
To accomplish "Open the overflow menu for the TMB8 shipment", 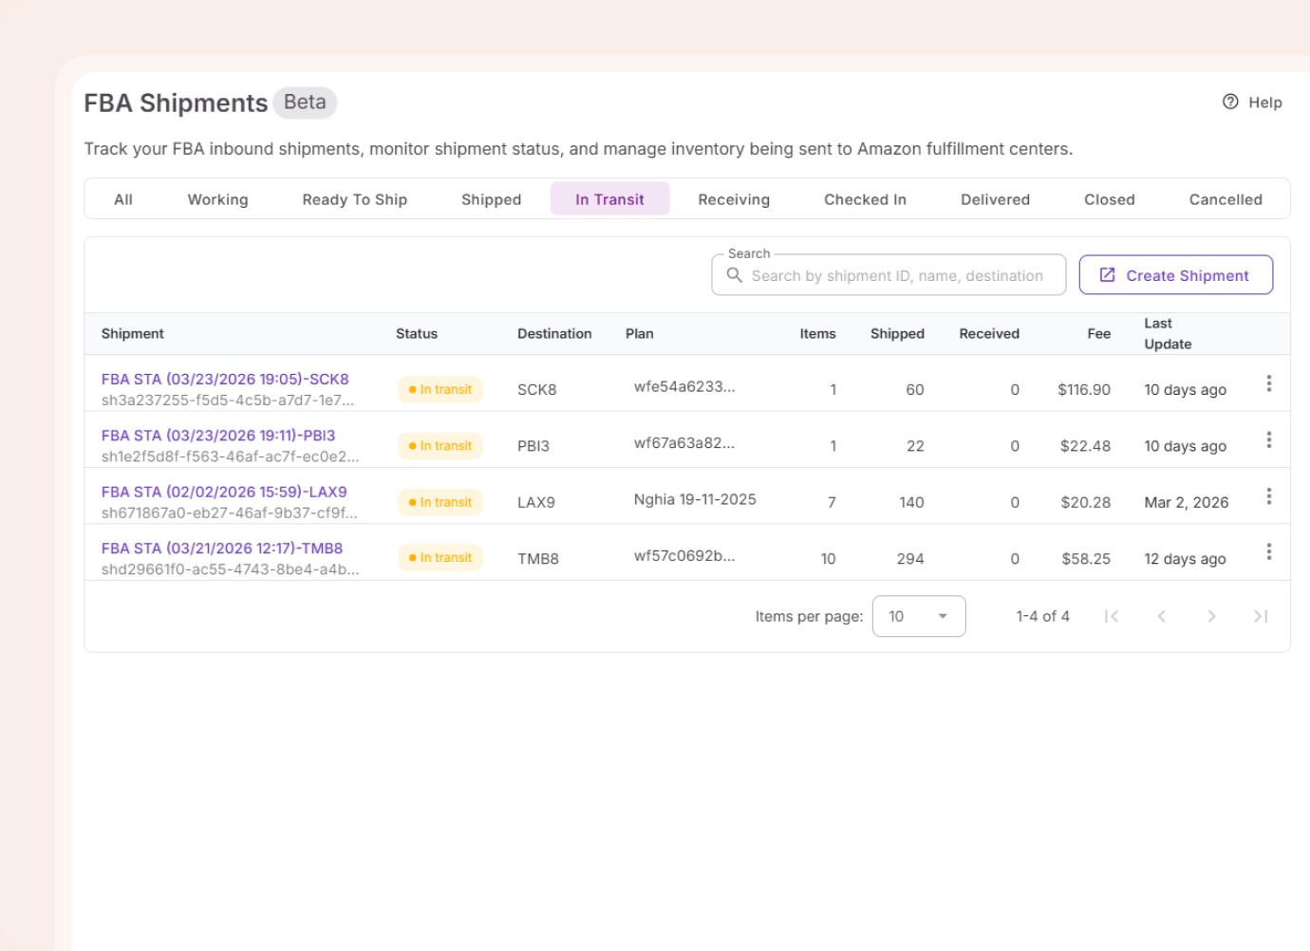I will point(1269,551).
